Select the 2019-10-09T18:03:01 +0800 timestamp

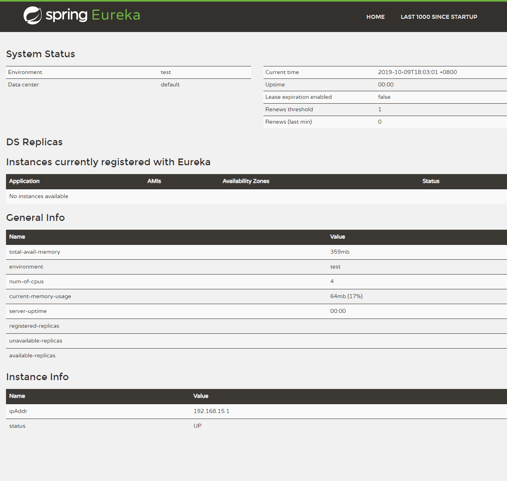coord(417,72)
